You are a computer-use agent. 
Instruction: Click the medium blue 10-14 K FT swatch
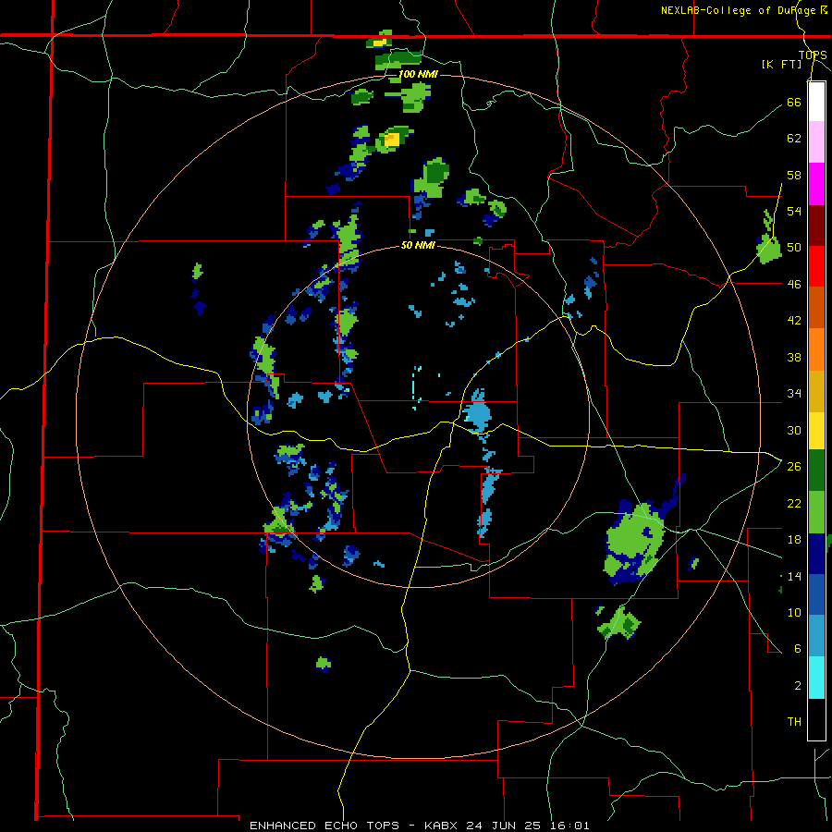[x=816, y=594]
